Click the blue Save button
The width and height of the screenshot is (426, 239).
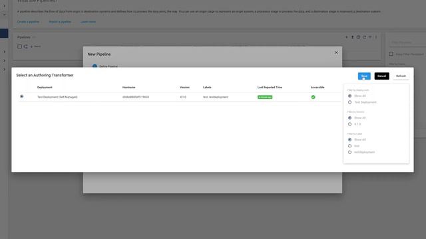[364, 76]
